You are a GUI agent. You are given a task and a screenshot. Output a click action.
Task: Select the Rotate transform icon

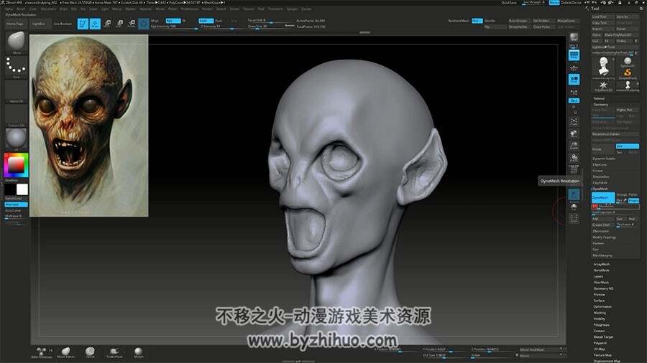click(132, 24)
